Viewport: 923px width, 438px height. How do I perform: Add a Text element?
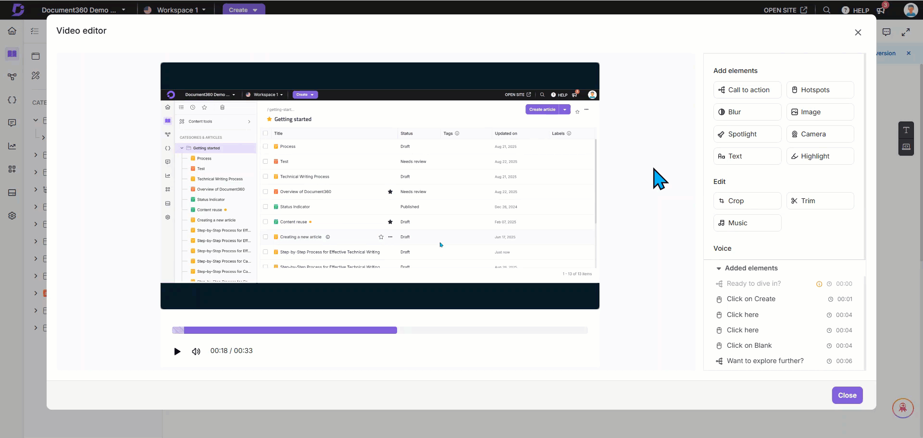(747, 156)
